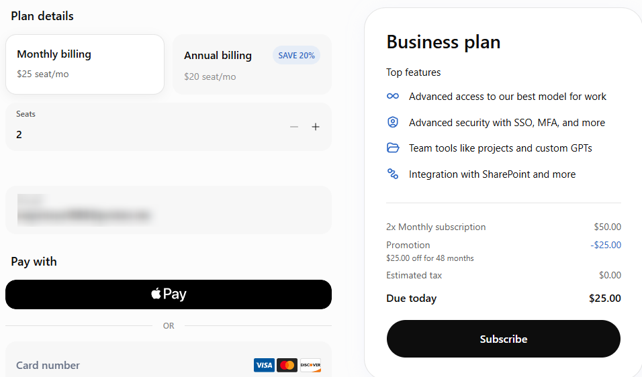
Task: Click the SharePoint integration link icon
Action: tap(393, 174)
